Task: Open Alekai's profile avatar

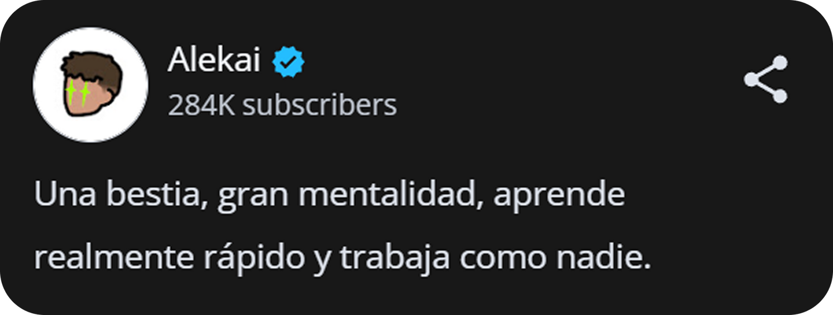Action: tap(91, 84)
